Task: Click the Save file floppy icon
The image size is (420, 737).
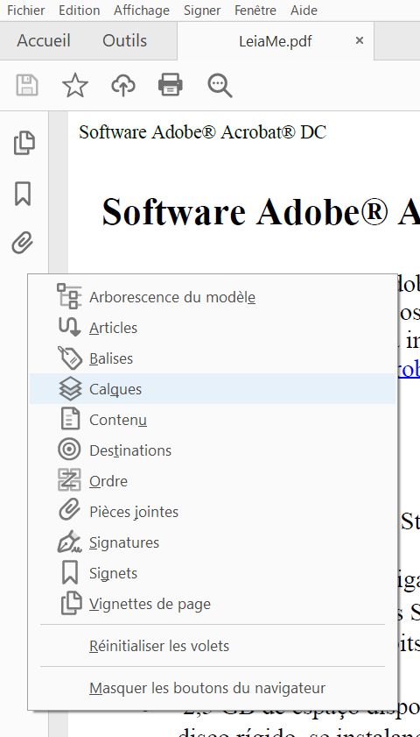Action: 27,86
